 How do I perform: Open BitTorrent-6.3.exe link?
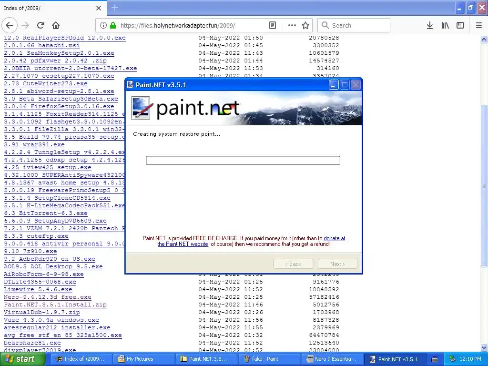45,213
